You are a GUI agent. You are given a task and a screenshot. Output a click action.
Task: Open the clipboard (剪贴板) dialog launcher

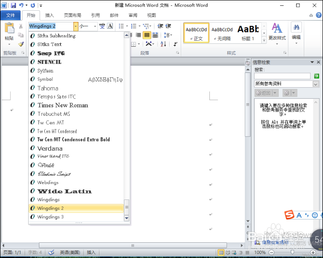point(23,53)
